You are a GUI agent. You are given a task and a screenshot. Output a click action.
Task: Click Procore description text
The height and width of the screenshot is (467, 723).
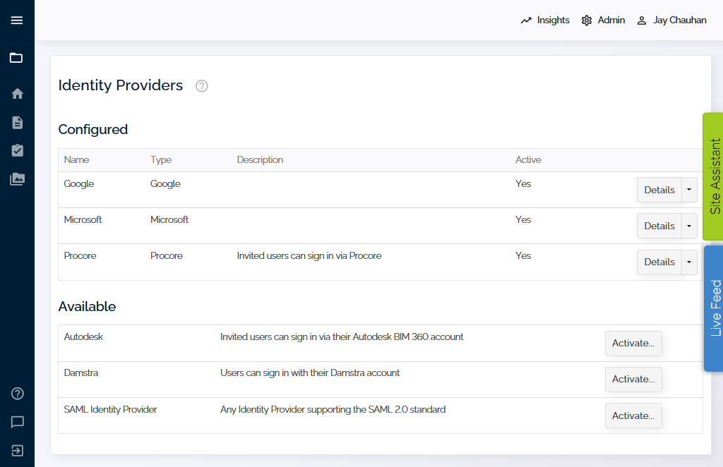click(x=309, y=255)
